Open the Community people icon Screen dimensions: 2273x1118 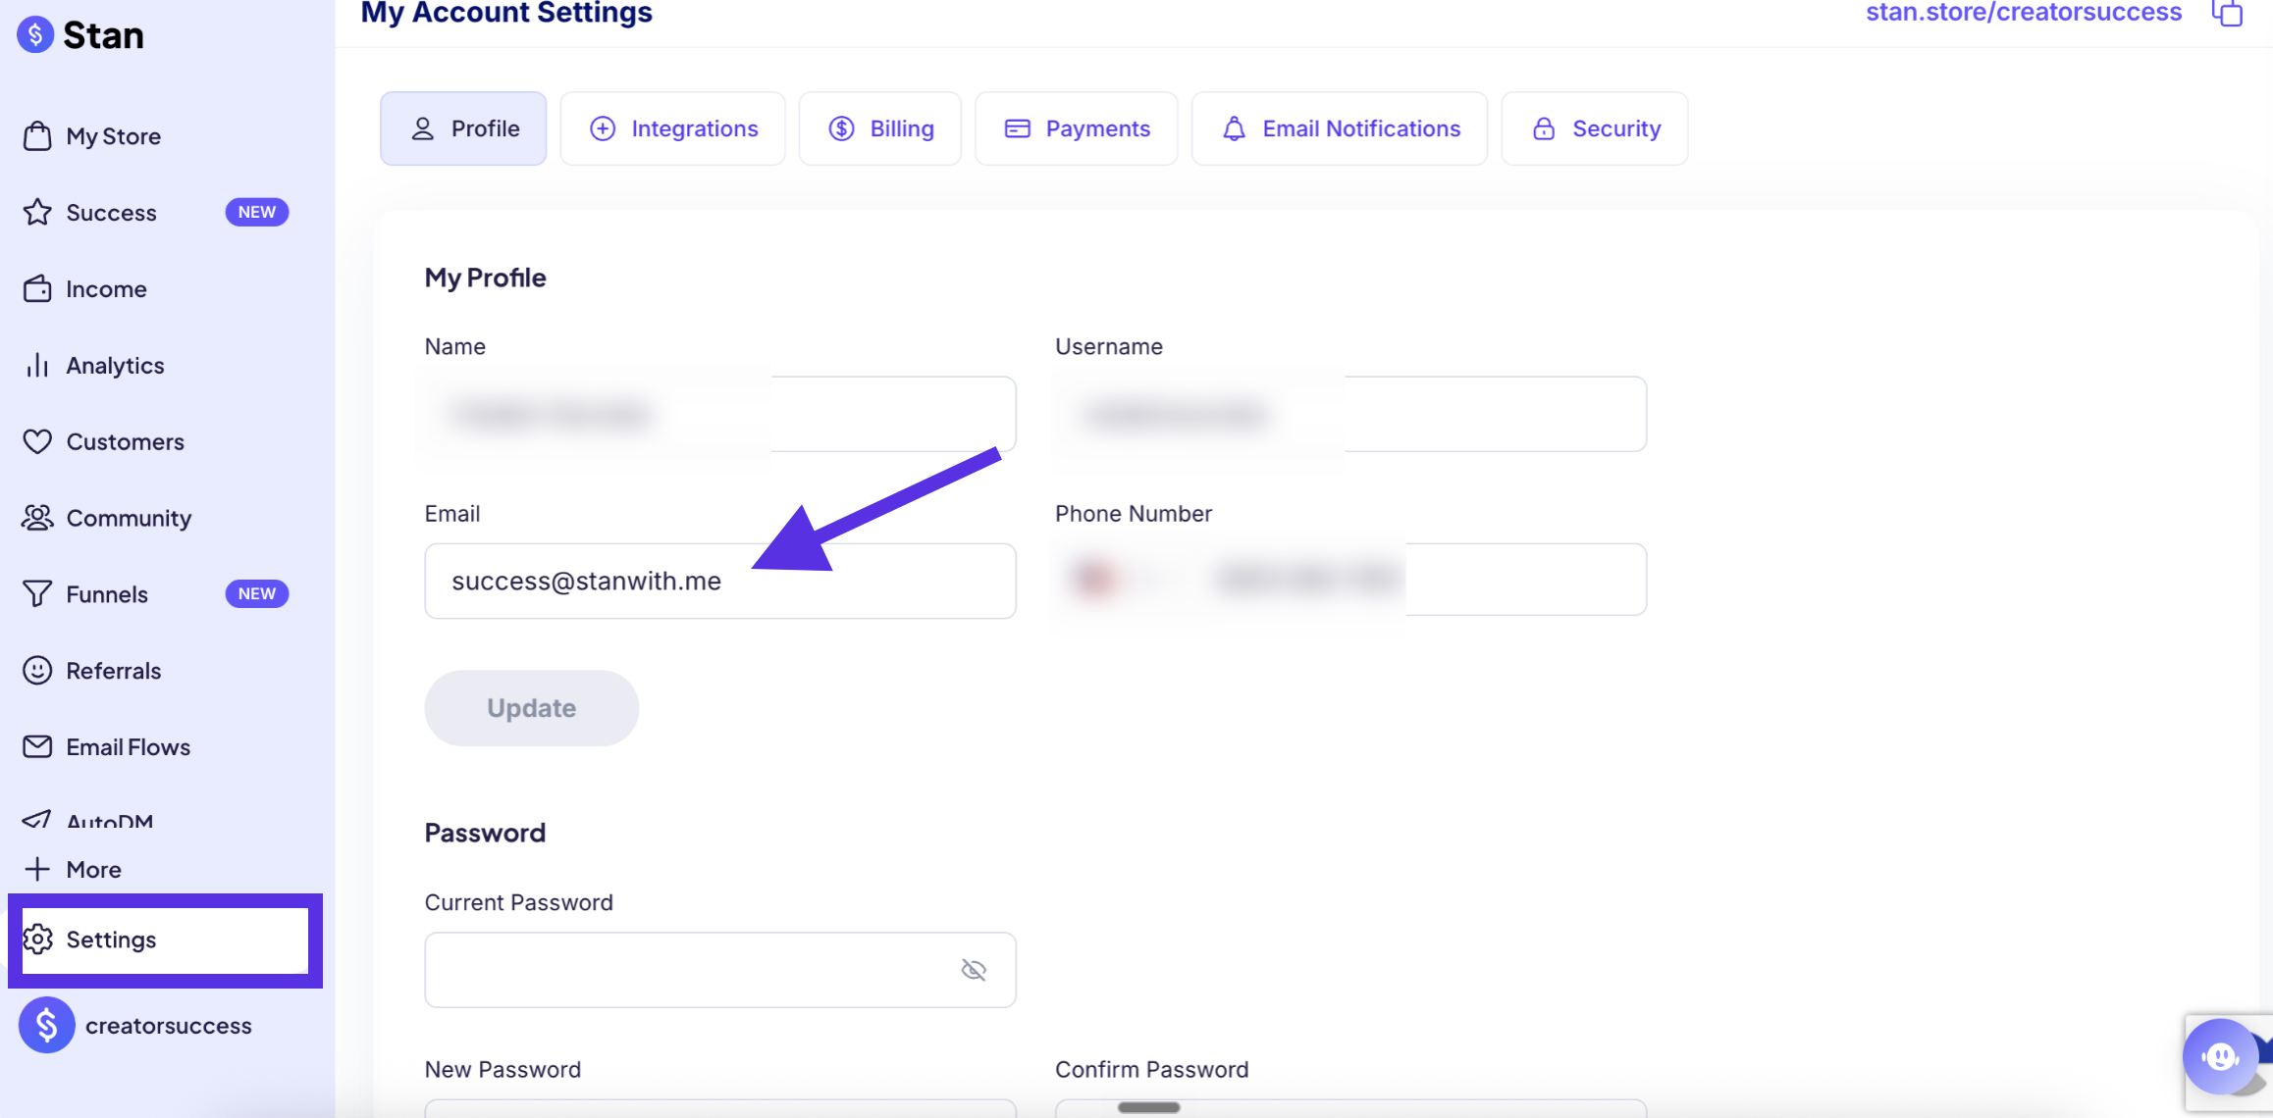pos(37,517)
